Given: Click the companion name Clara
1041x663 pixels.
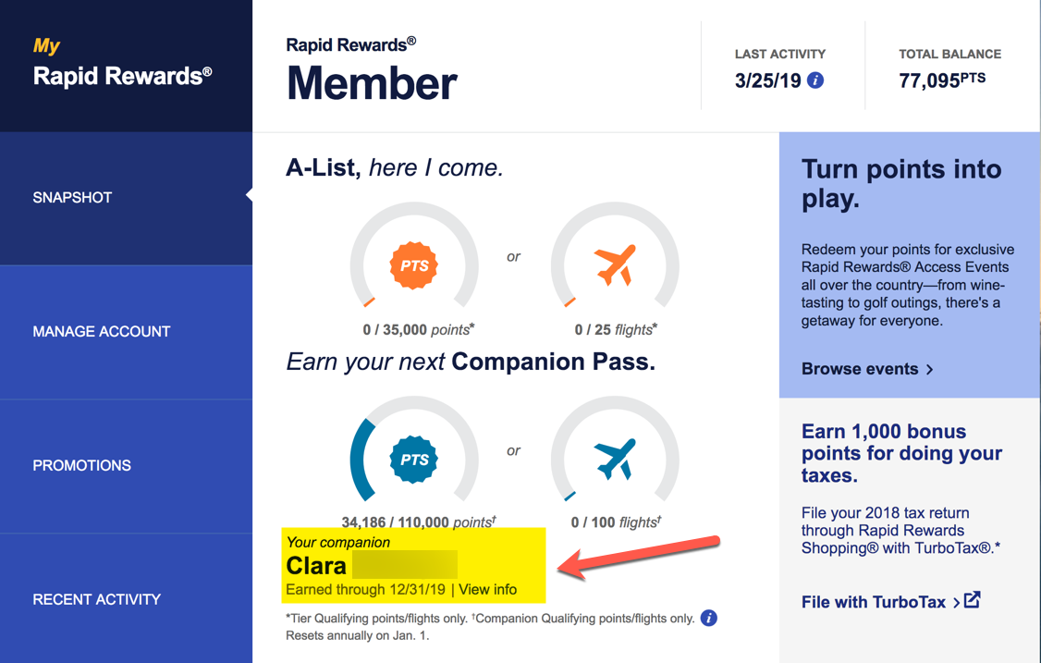Looking at the screenshot, I should click(x=316, y=565).
